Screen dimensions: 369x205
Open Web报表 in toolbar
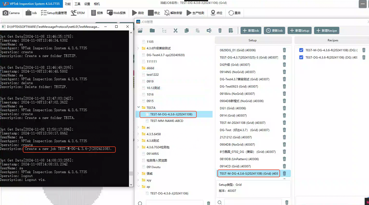point(116,13)
